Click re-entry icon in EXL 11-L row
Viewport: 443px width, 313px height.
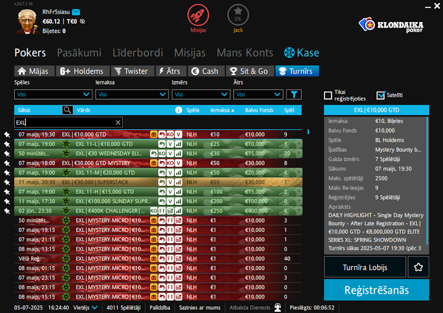[162, 144]
